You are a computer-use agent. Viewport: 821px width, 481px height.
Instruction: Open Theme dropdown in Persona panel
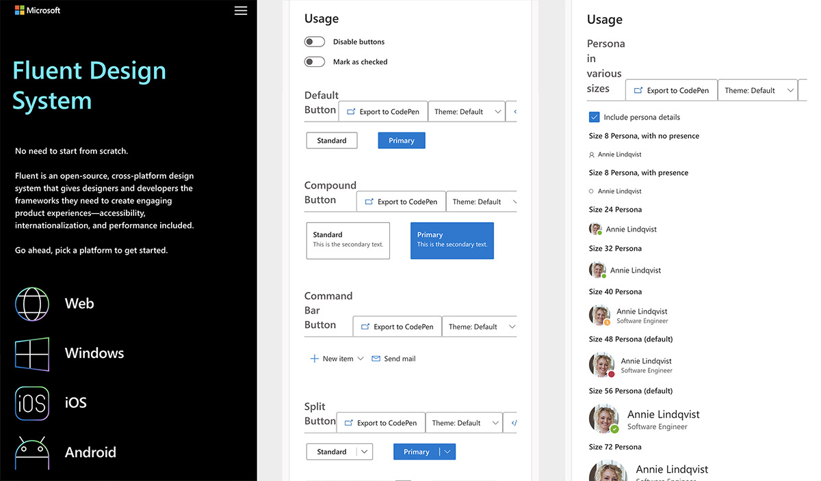tap(758, 90)
